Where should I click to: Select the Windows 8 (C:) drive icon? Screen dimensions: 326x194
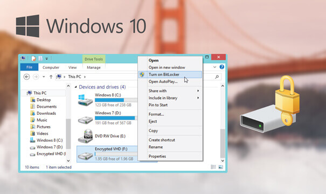(x=86, y=100)
